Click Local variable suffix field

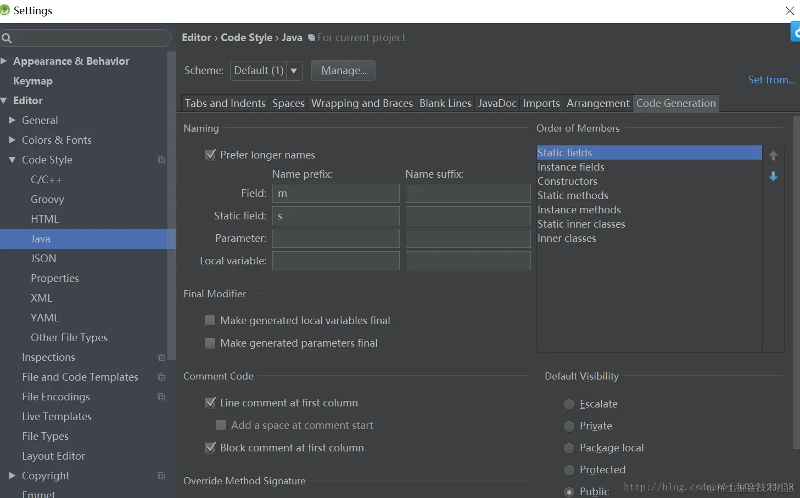[468, 261]
